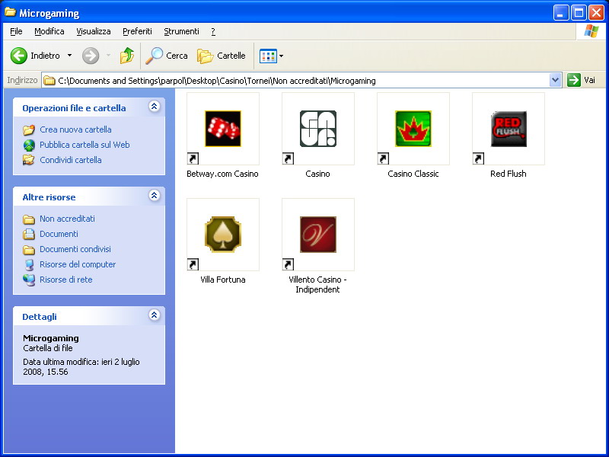Expand the address bar dropdown
The width and height of the screenshot is (609, 457).
pyautogui.click(x=556, y=80)
